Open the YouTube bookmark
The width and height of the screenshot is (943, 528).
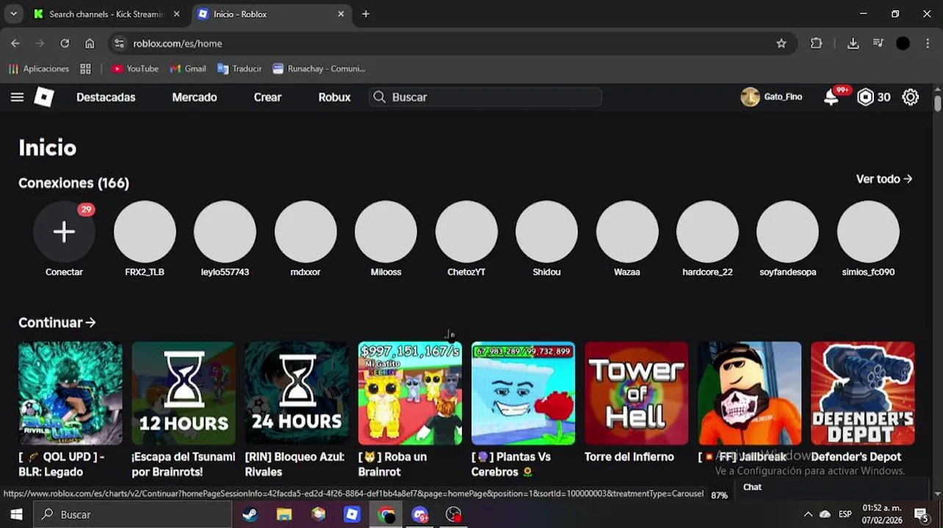pyautogui.click(x=135, y=68)
